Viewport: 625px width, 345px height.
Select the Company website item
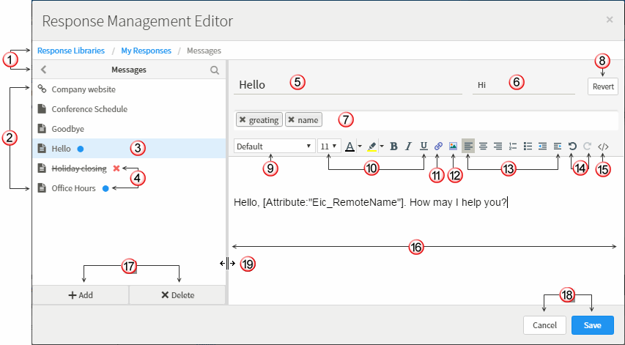coord(83,89)
